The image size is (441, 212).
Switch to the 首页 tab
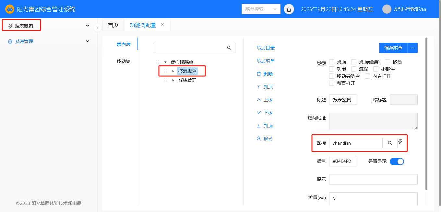[113, 25]
